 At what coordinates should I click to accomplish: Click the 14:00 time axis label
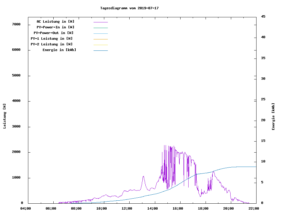pos(153,208)
